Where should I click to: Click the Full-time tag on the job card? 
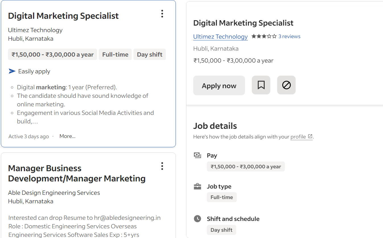click(x=115, y=55)
